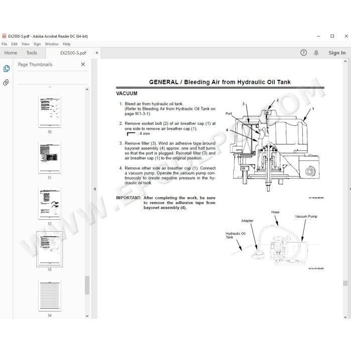
Task: Click the document vertical scrollbar handle
Action: click(x=345, y=283)
